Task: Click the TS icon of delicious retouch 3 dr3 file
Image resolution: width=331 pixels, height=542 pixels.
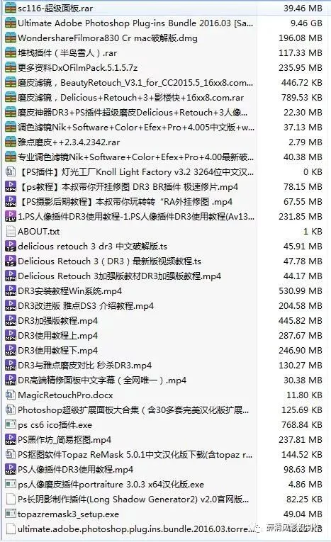Action: (11, 246)
